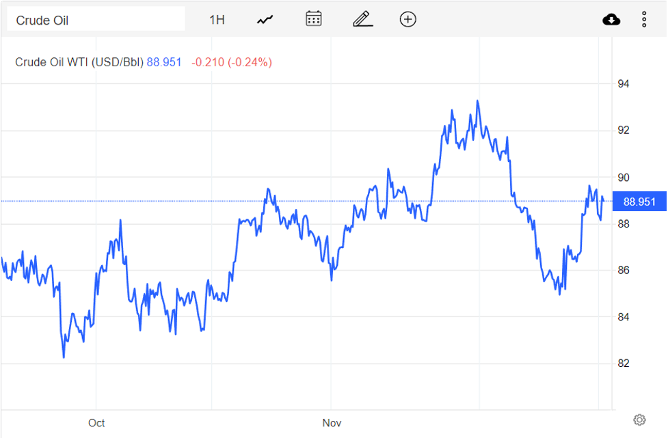Image resolution: width=668 pixels, height=438 pixels.
Task: Click the 82 price axis label
Action: coord(624,363)
